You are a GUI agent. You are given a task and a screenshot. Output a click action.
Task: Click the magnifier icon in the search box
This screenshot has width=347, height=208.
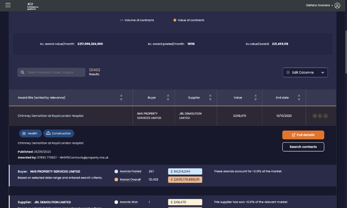pyautogui.click(x=23, y=72)
